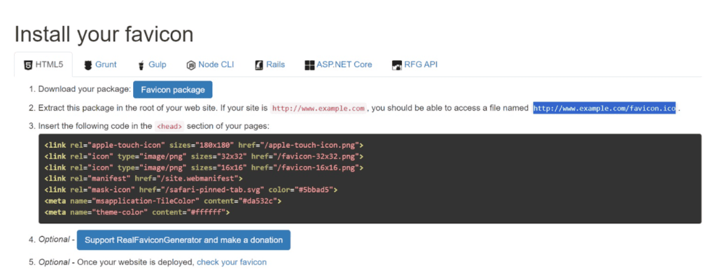Click the ASP.NET Core windows icon
Viewport: 717px width, 271px height.
click(309, 65)
